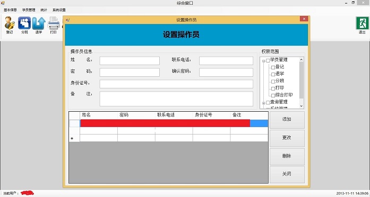Tick the 综合打印 permission checkbox
The image size is (370, 197).
click(273, 95)
